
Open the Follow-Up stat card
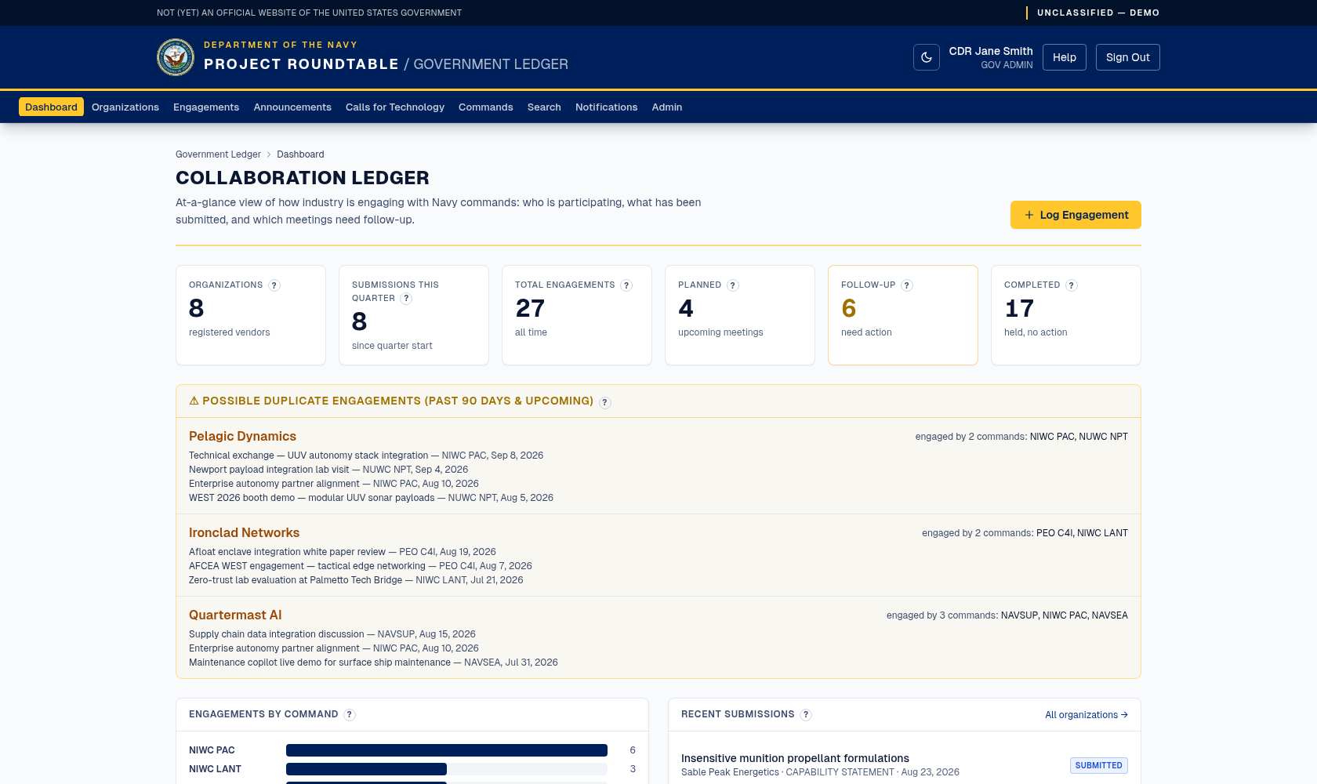(903, 315)
